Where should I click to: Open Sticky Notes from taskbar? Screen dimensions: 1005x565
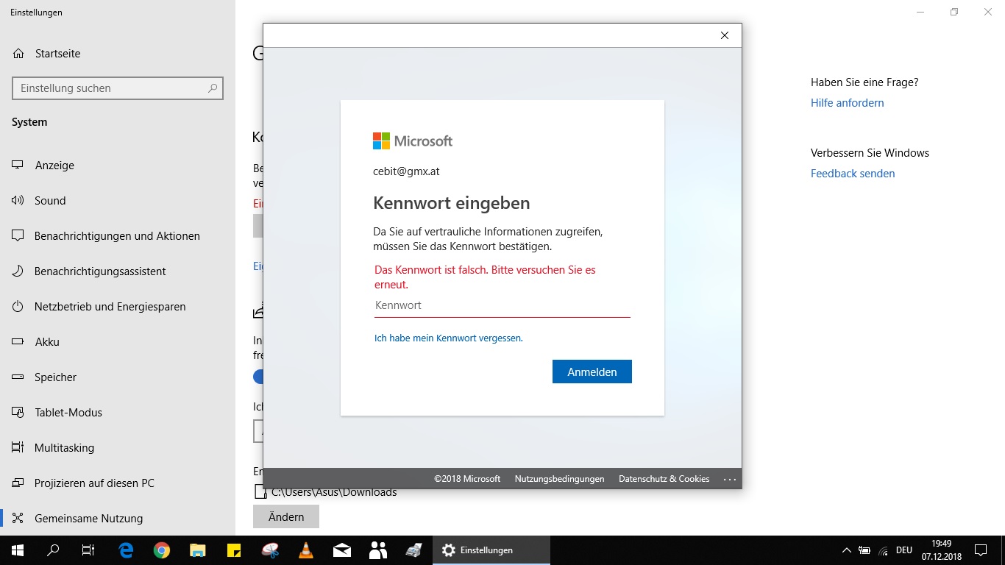coord(234,550)
